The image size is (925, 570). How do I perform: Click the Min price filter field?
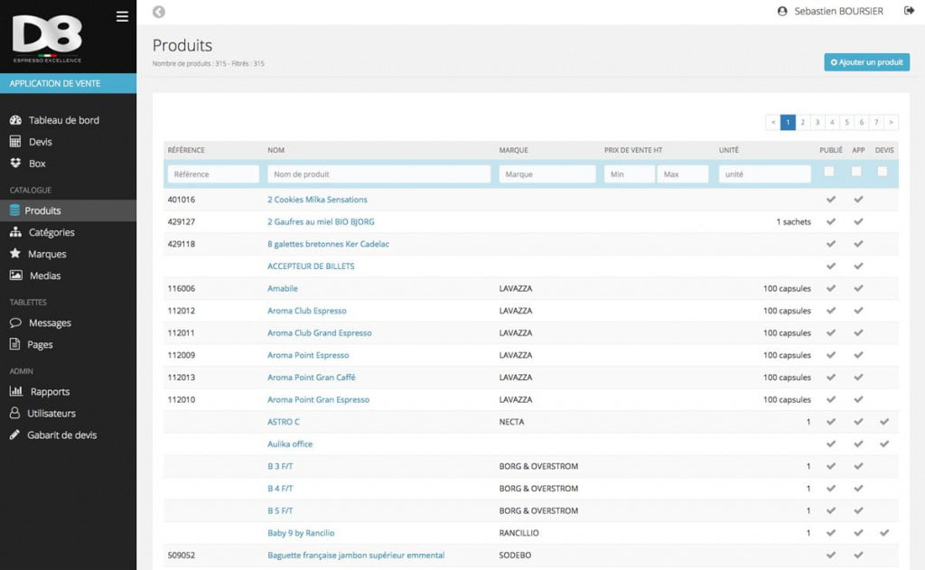(x=629, y=174)
